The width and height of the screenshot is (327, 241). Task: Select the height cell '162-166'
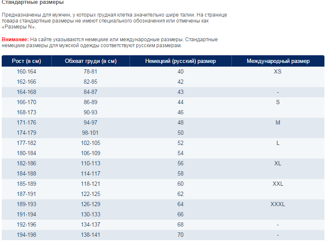(x=26, y=82)
